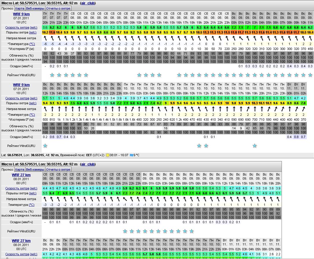Image resolution: width=314 pixels, height=259 pixels.
Task: Select the lone rating star at Вс 12h
Action: (45, 146)
